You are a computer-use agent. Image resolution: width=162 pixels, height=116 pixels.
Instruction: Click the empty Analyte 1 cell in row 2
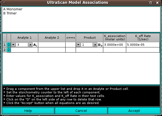25,50
